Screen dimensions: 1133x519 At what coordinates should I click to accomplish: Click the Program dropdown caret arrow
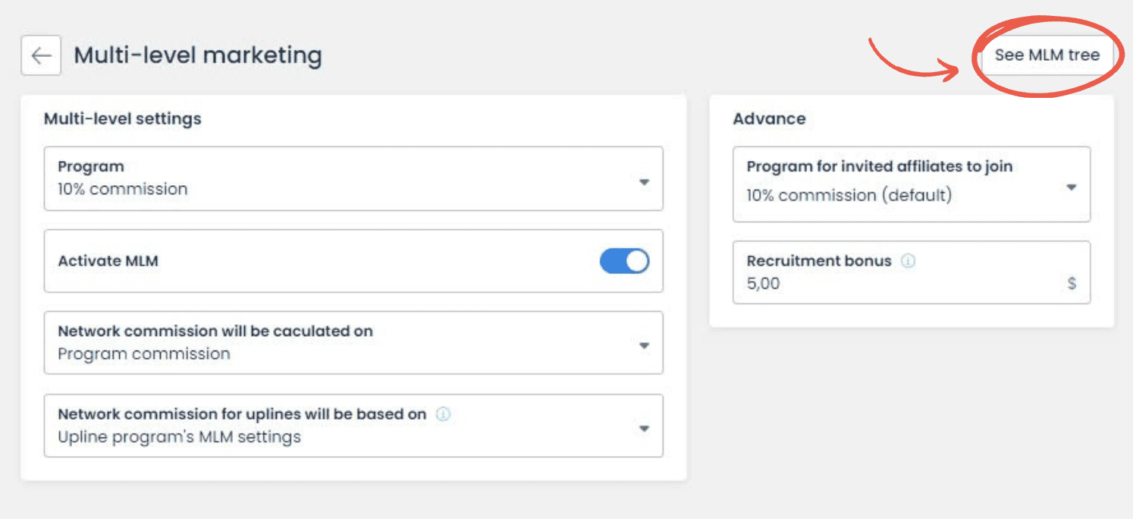click(644, 182)
